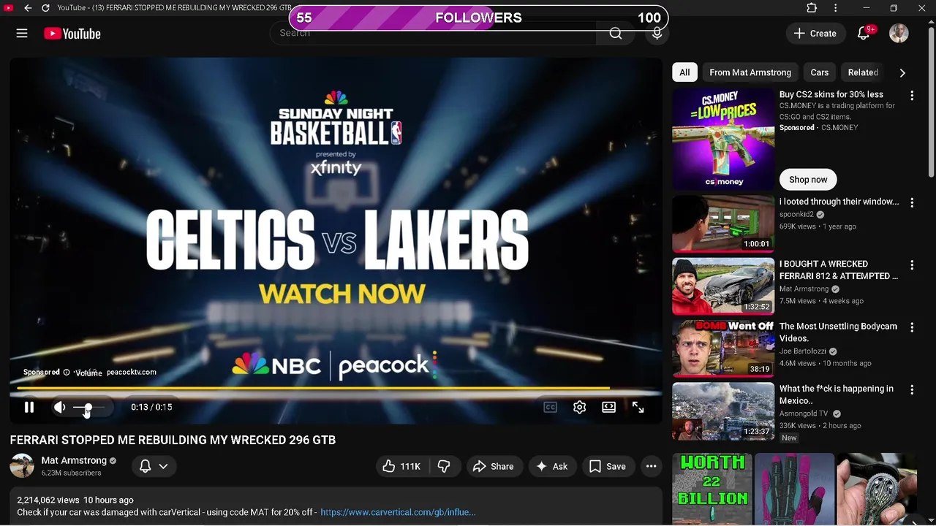Image resolution: width=936 pixels, height=526 pixels.
Task: Mute the video with speaker icon
Action: [x=60, y=407]
